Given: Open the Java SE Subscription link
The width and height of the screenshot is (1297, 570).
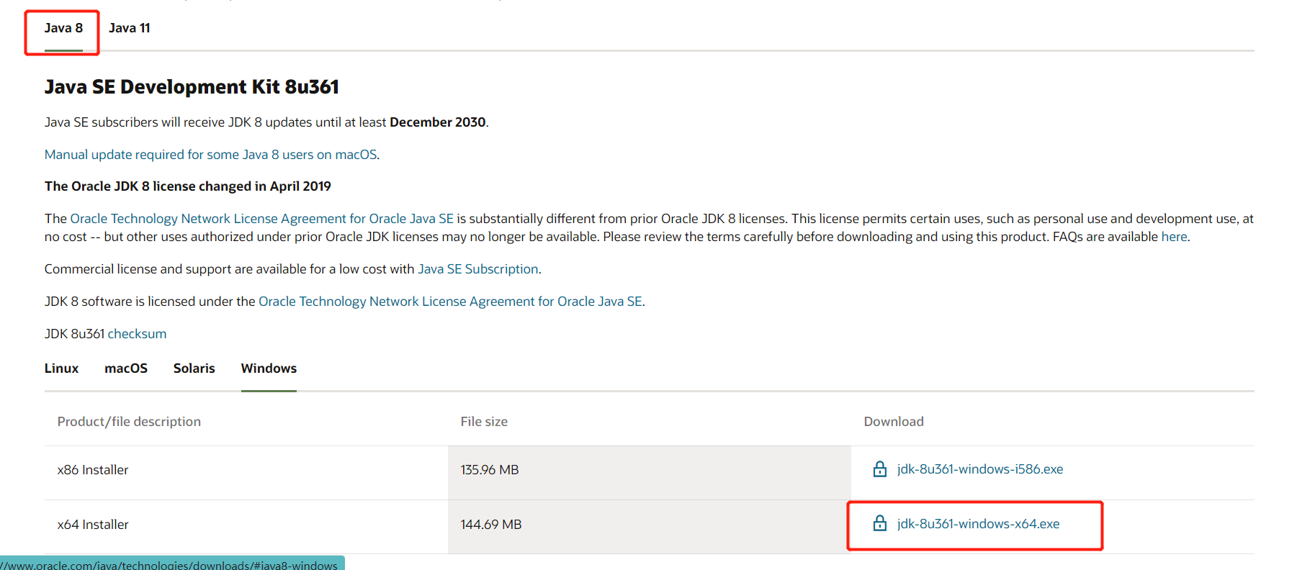Looking at the screenshot, I should click(478, 269).
